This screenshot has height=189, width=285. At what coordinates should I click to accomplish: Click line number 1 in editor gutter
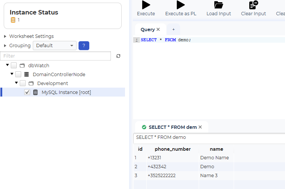137,40
